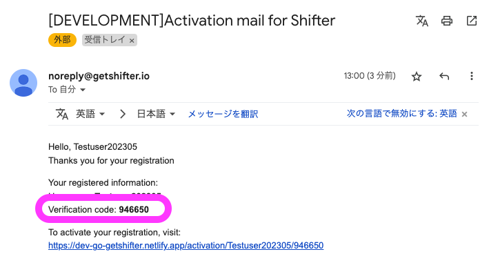Remove the 受信トレイ label with x

click(132, 41)
